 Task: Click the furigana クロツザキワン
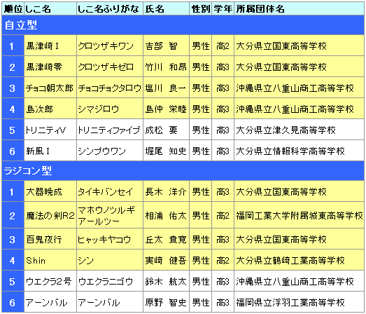tap(106, 46)
